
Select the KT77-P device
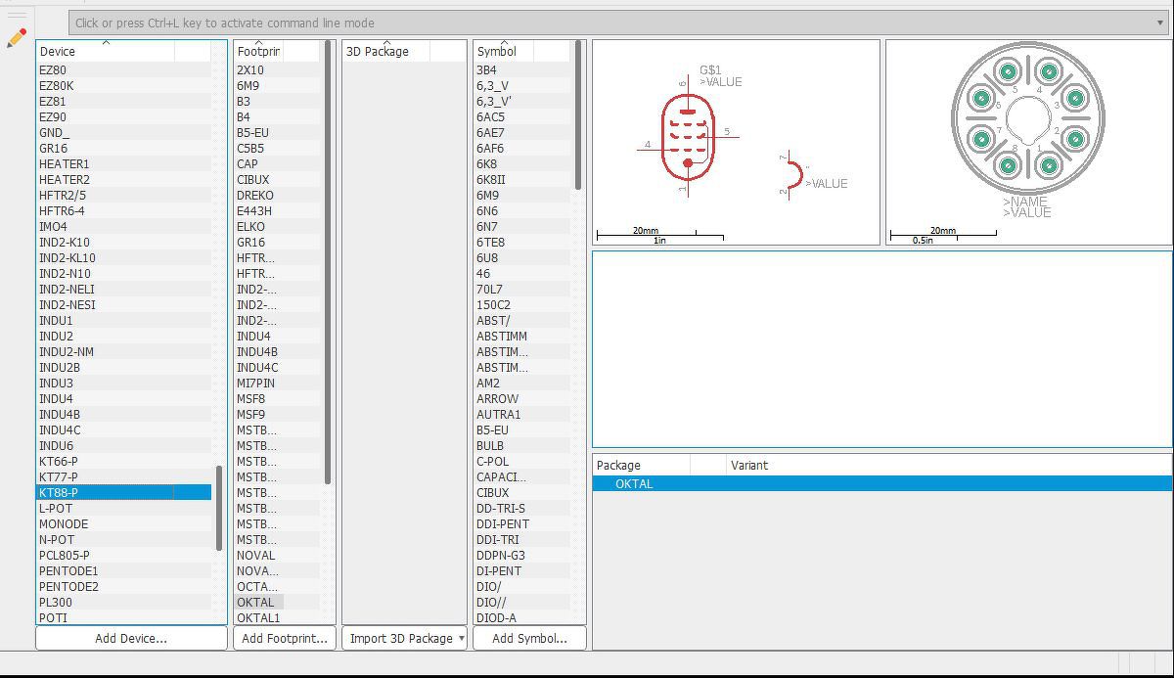(x=124, y=476)
